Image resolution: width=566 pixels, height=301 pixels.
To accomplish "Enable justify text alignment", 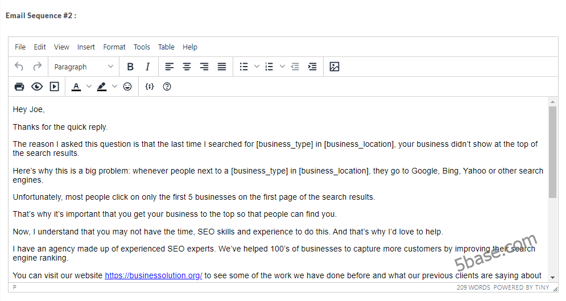I will click(x=222, y=67).
